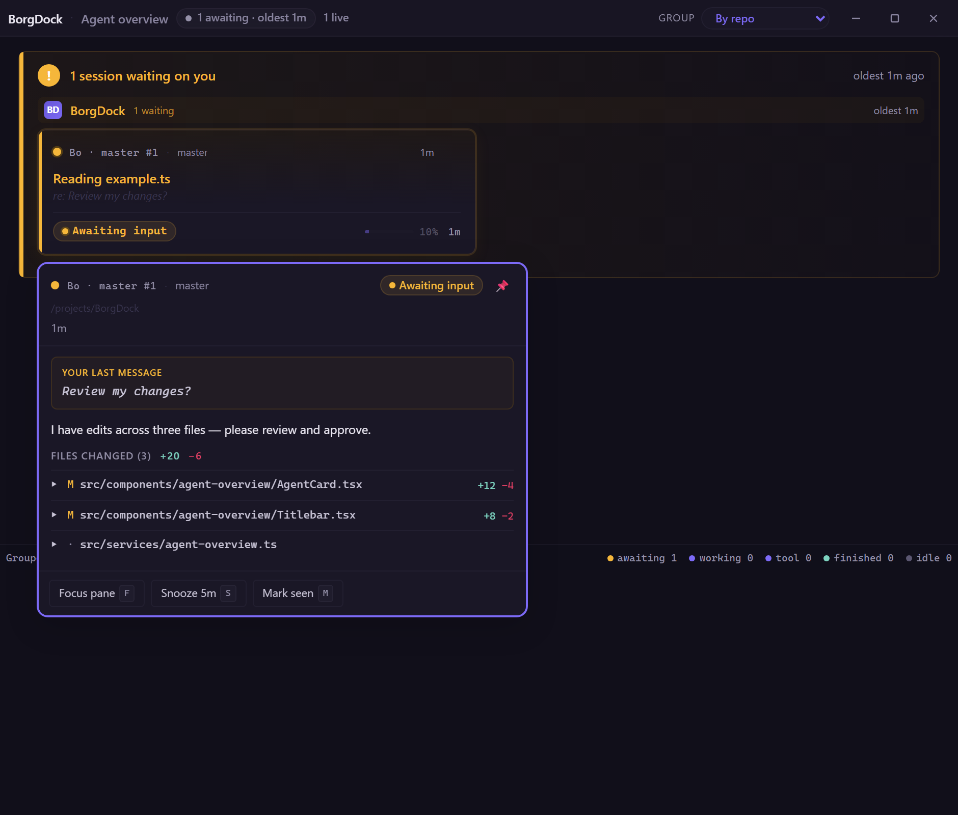
Task: Click the 'awaiting 1' status bar entry
Action: [642, 558]
